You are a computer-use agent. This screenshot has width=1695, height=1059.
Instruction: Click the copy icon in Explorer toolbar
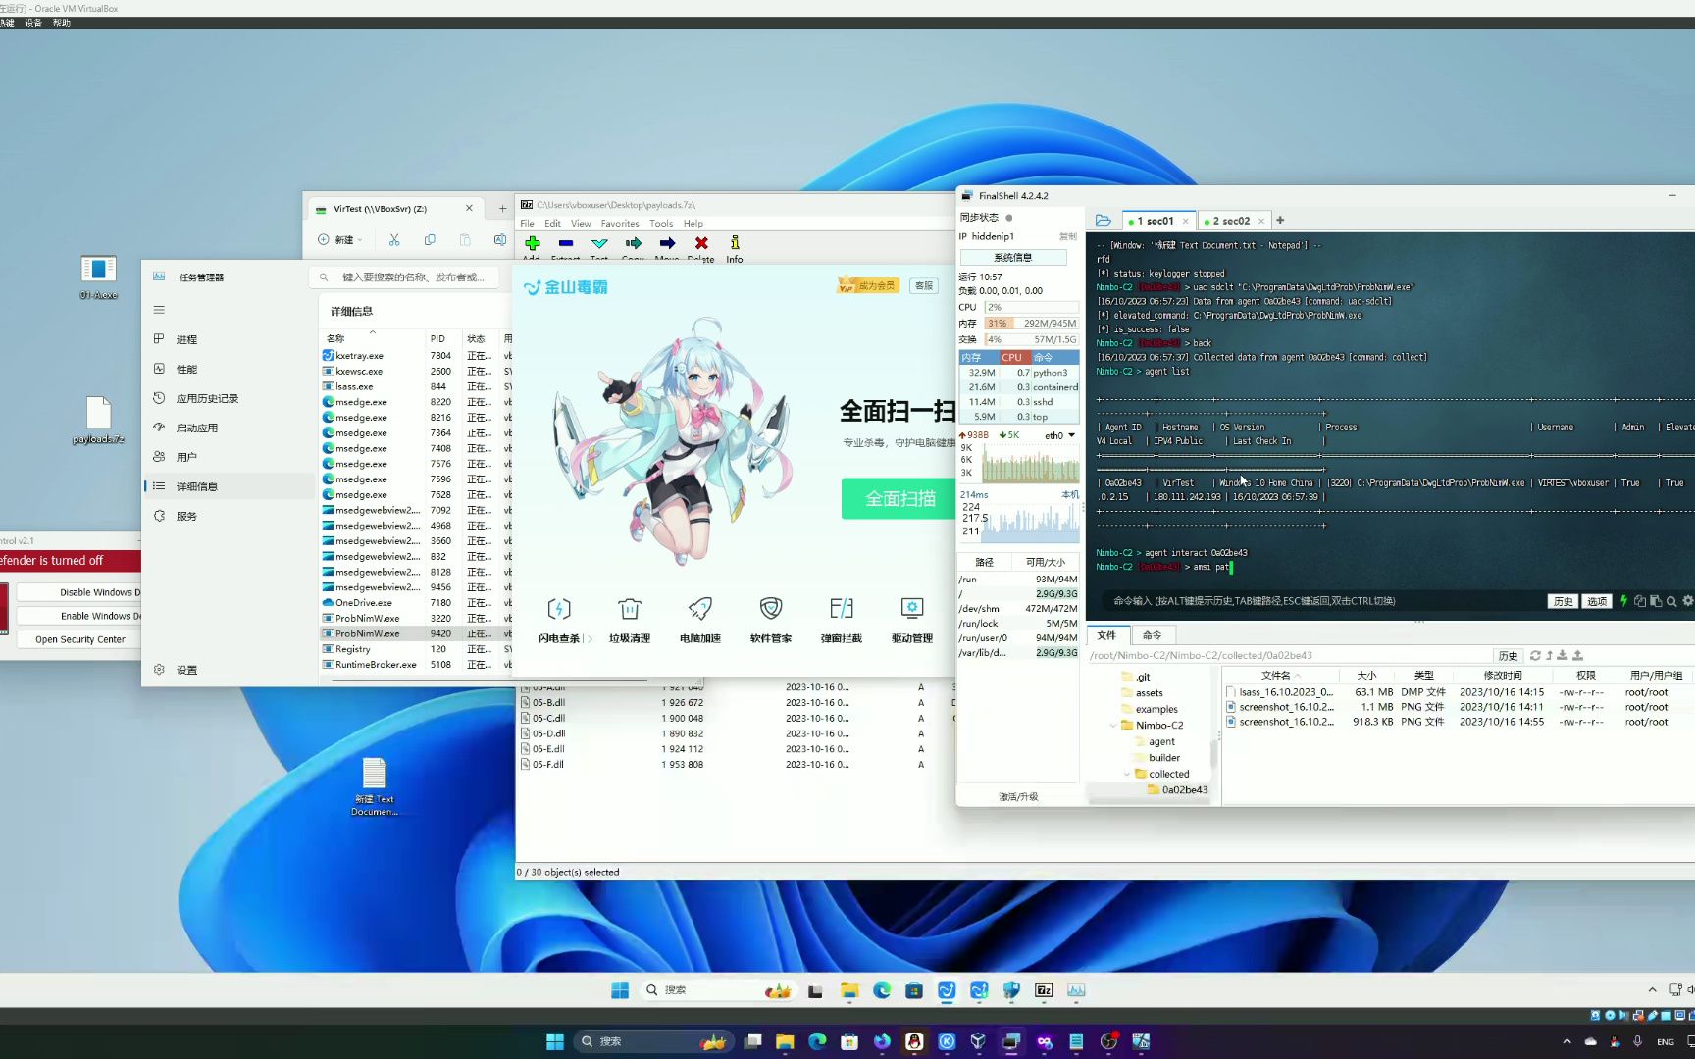coord(430,239)
